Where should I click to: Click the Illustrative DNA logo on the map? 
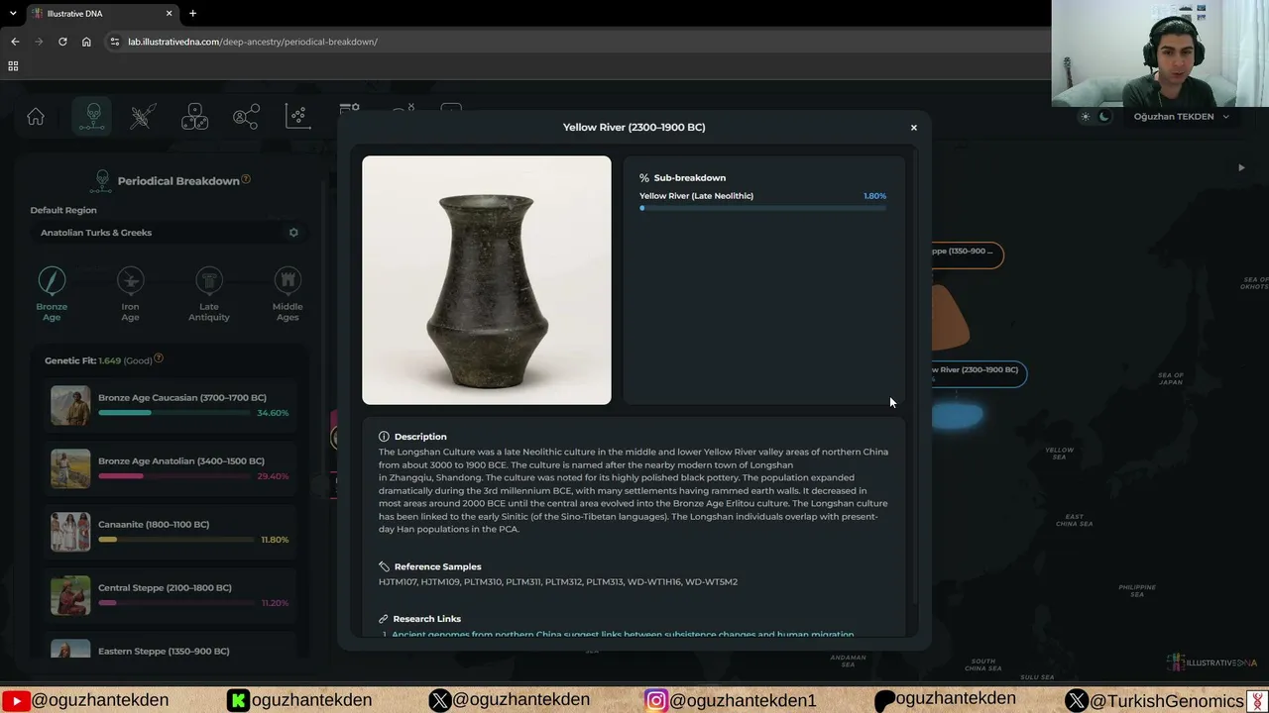coord(1211,662)
